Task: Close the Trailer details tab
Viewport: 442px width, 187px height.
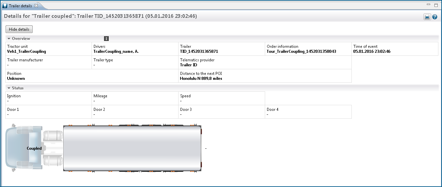Action: 36,6
